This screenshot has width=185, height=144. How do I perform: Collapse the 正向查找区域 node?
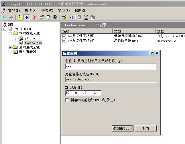10,34
